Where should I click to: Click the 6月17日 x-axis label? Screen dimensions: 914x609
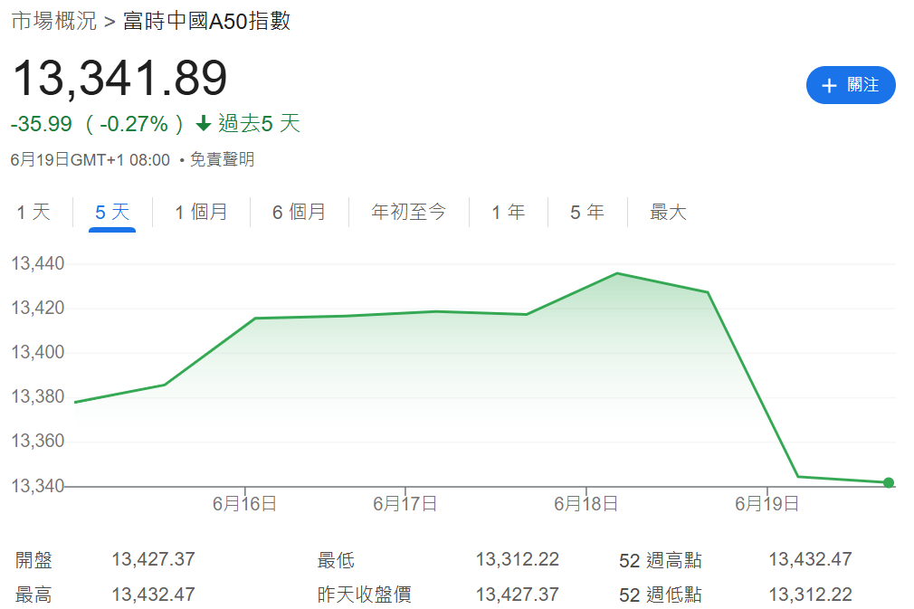405,503
